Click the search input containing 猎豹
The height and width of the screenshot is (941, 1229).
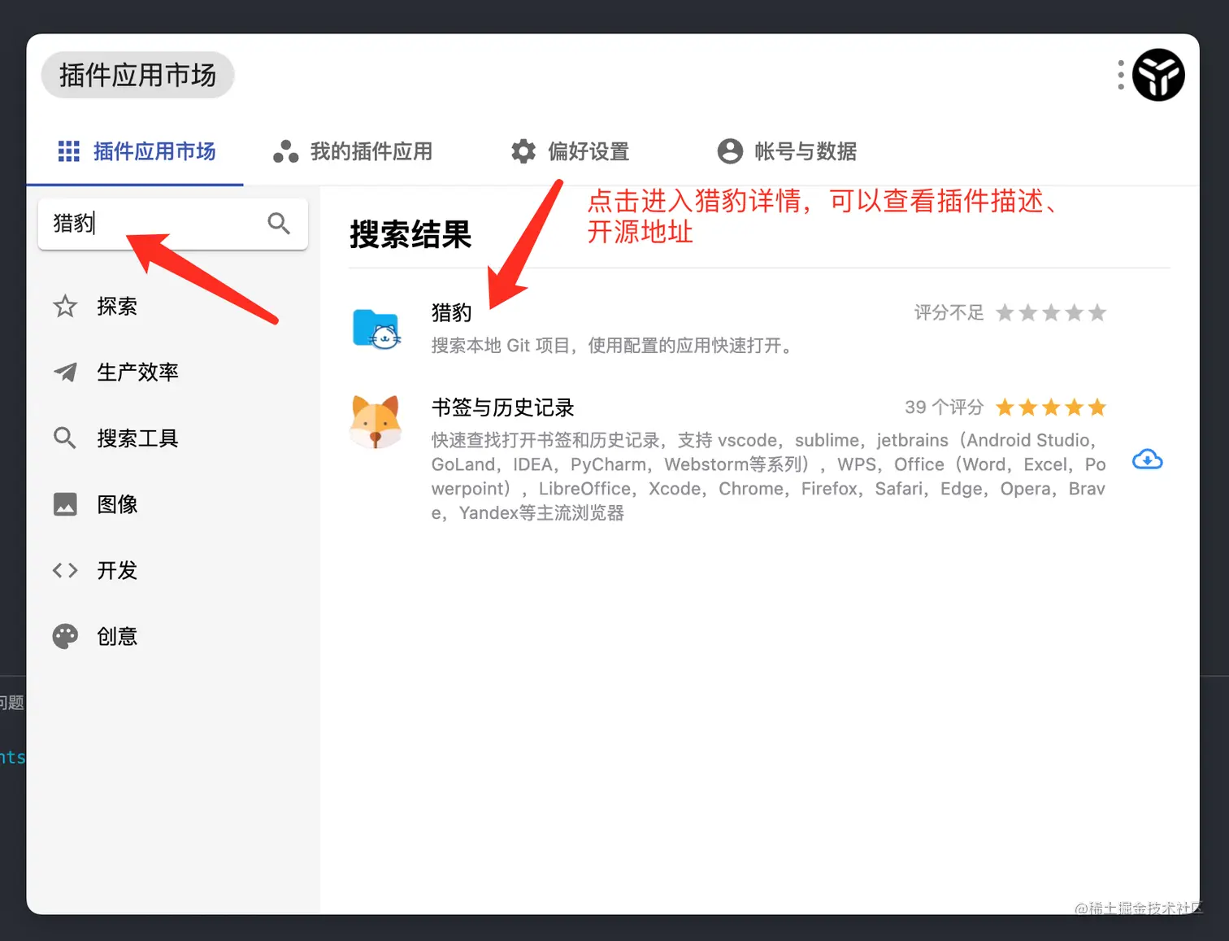pyautogui.click(x=172, y=224)
